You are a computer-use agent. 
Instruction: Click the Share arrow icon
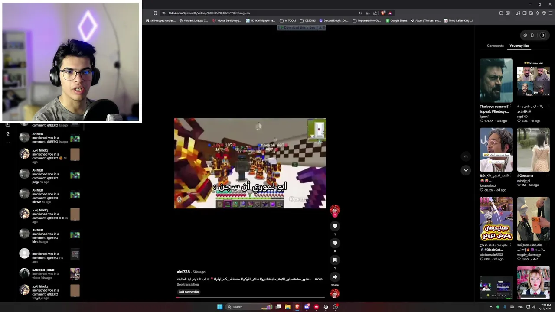[x=335, y=277]
